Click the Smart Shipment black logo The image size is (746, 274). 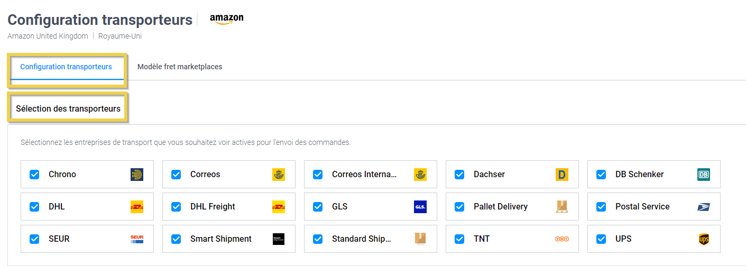pos(279,239)
